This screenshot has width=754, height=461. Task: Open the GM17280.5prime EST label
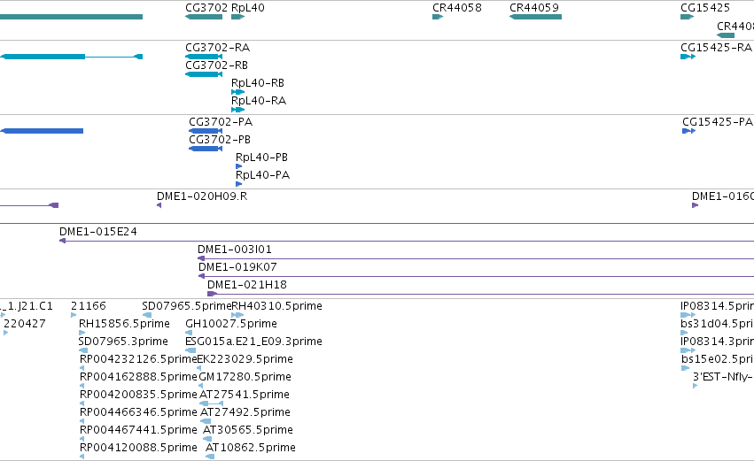pyautogui.click(x=245, y=378)
